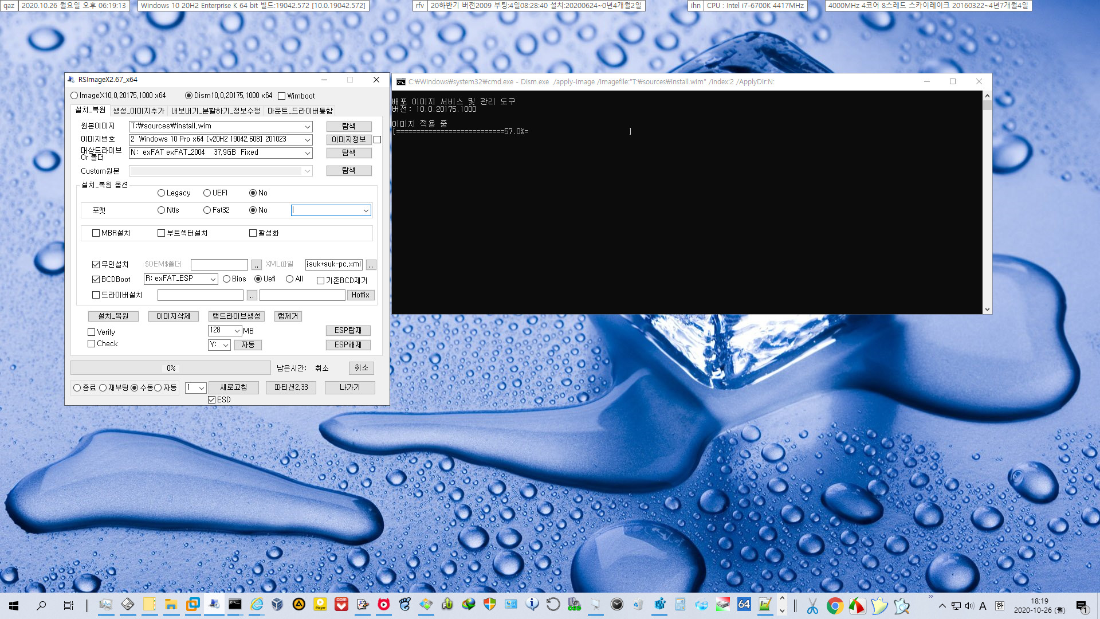The image size is (1100, 619).
Task: Open the red GOM icon on the taskbar
Action: (341, 605)
